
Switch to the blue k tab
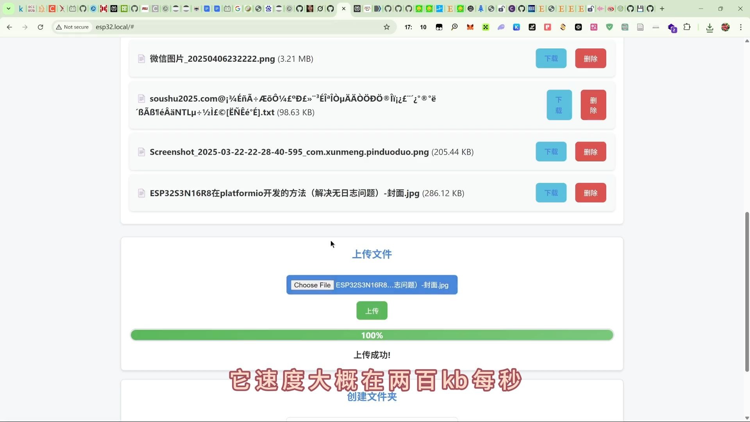pos(21,9)
